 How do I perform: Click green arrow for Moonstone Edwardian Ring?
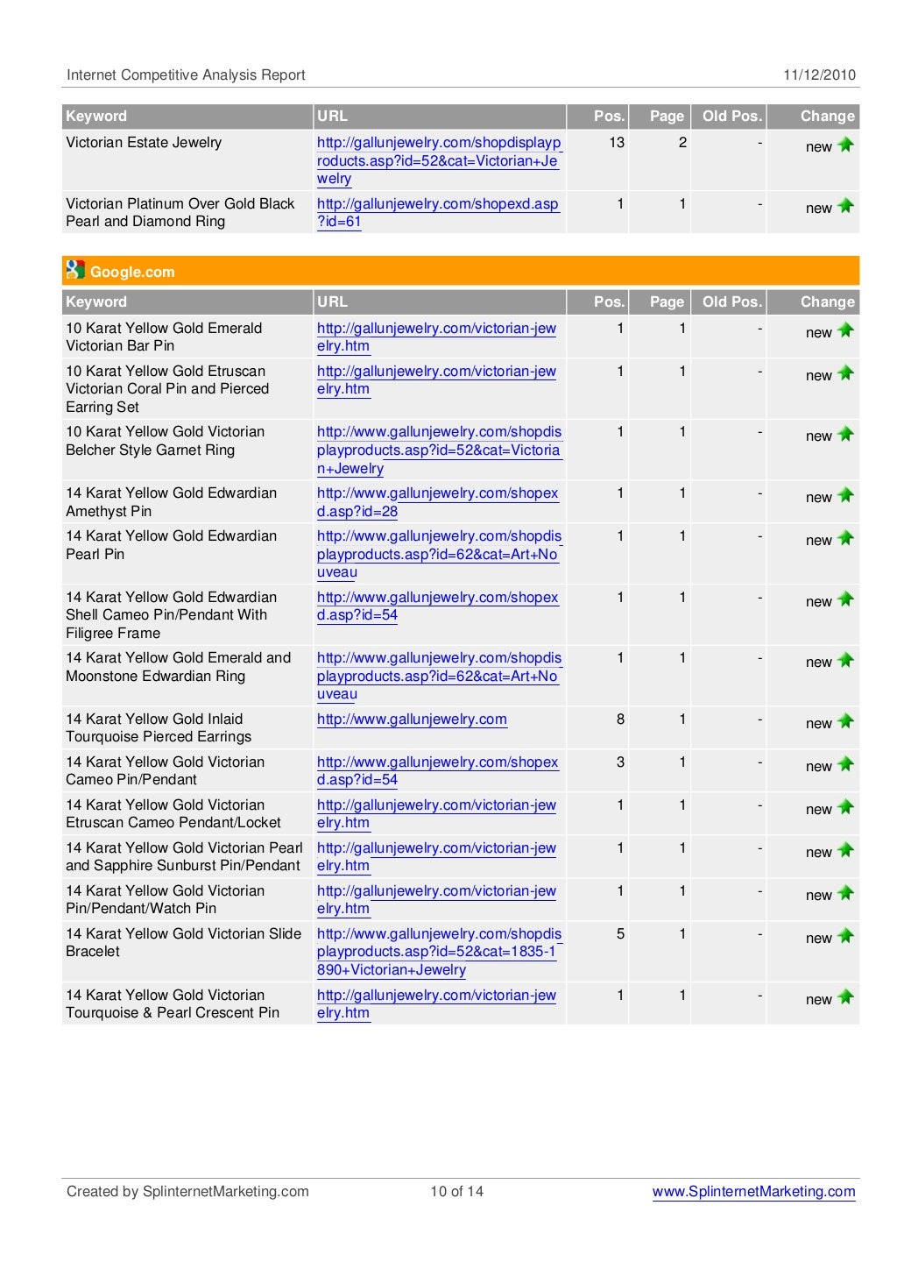(845, 660)
